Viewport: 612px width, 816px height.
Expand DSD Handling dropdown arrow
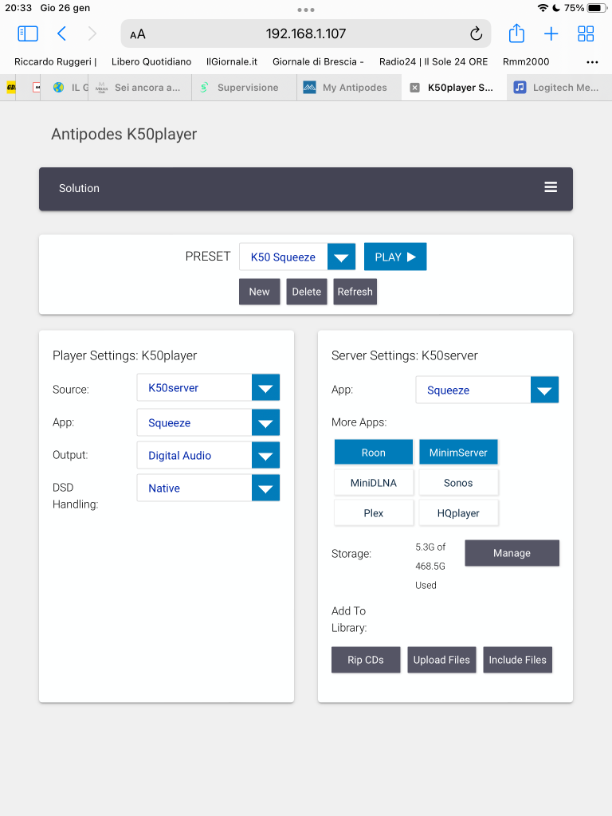[x=265, y=488]
